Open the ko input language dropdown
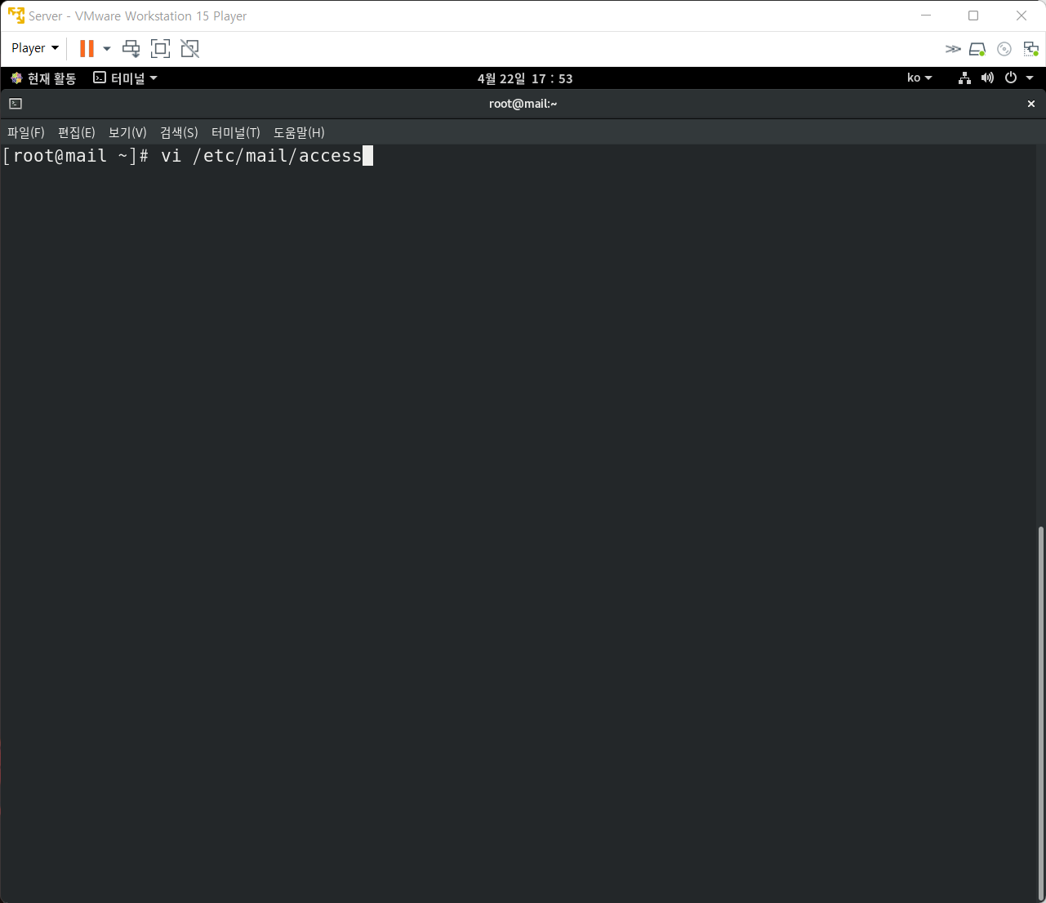Image resolution: width=1046 pixels, height=903 pixels. tap(919, 78)
